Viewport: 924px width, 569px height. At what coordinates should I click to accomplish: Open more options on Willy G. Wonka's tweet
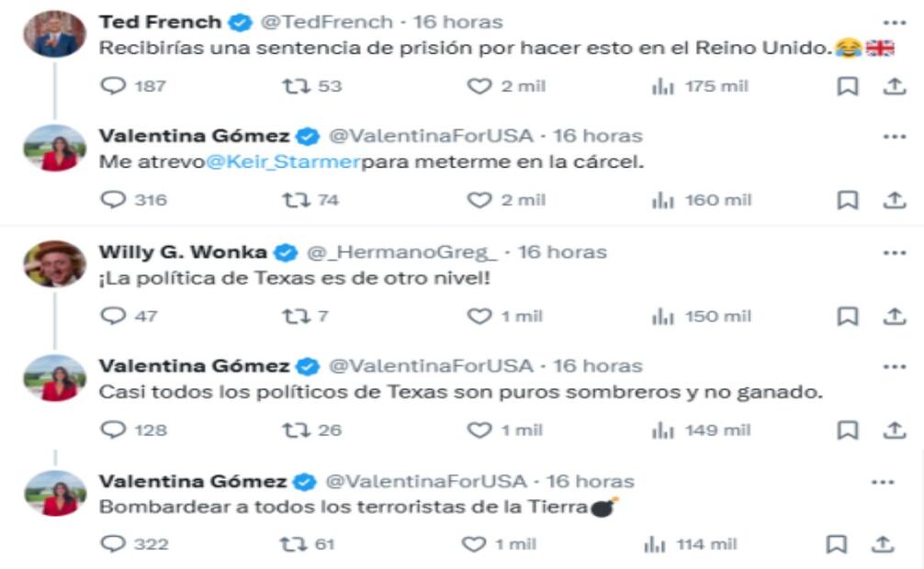point(894,251)
